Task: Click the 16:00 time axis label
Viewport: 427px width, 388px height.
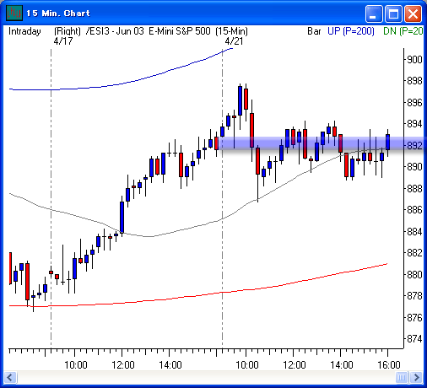Action: (x=389, y=365)
